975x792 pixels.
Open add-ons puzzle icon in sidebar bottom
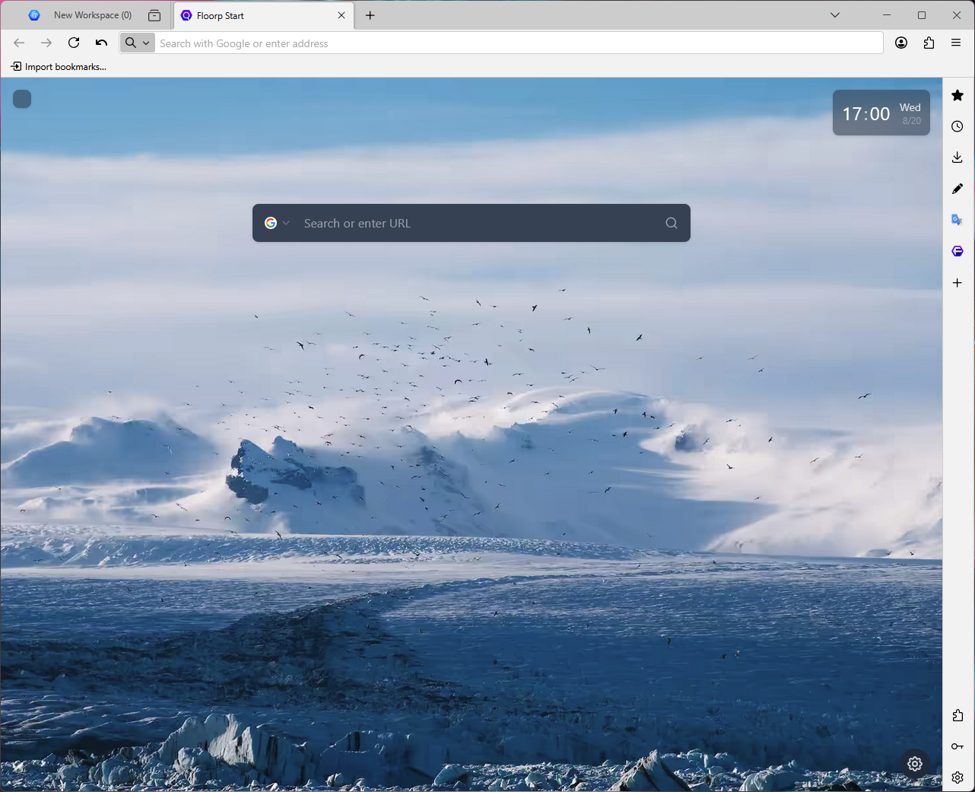coord(958,715)
